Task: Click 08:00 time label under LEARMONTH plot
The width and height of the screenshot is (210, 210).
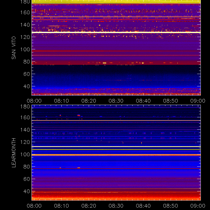Action: pyautogui.click(x=34, y=206)
